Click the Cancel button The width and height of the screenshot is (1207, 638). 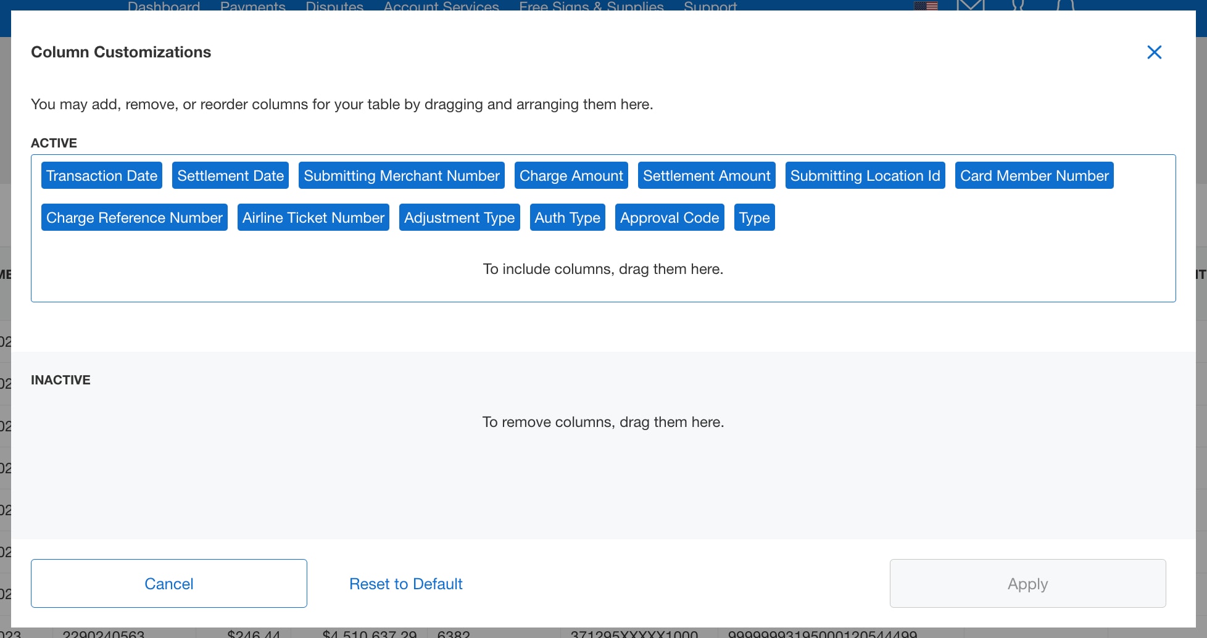[x=168, y=583]
